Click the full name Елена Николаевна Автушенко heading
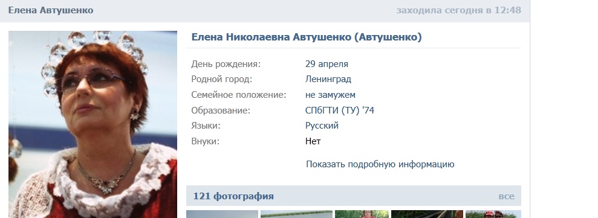This screenshot has width=598, height=218. 306,37
